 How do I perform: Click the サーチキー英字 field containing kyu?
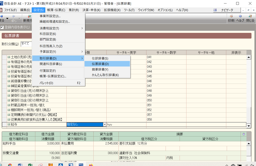[126, 125]
